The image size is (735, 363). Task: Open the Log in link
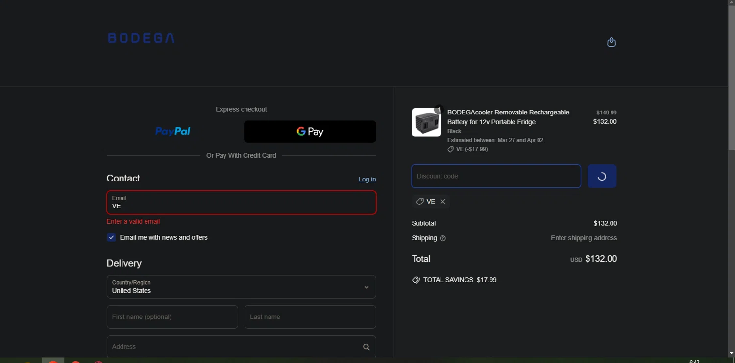[x=367, y=179]
